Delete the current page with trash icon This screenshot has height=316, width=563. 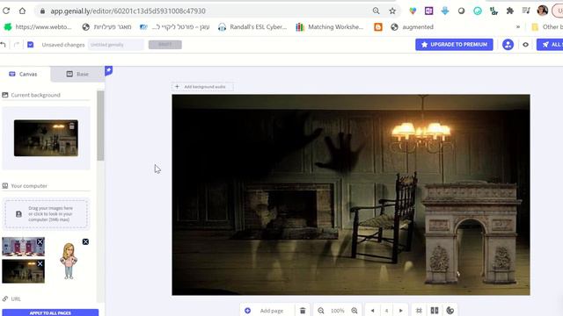point(303,311)
